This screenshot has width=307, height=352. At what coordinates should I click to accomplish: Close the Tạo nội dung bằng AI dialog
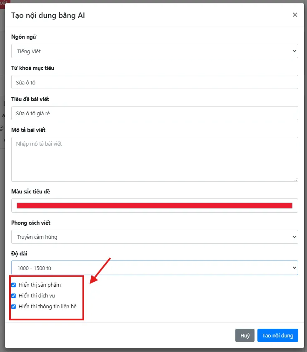[x=295, y=15]
